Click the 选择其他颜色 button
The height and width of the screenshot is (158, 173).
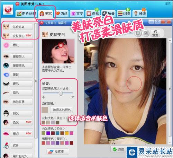pos(62,110)
